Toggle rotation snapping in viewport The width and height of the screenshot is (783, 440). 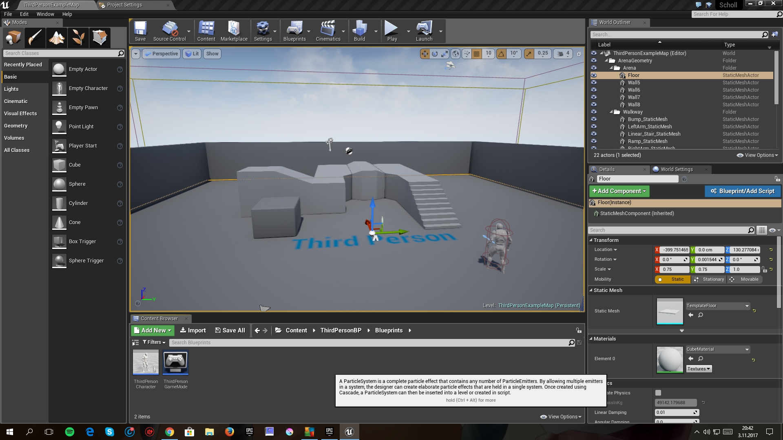coord(501,54)
